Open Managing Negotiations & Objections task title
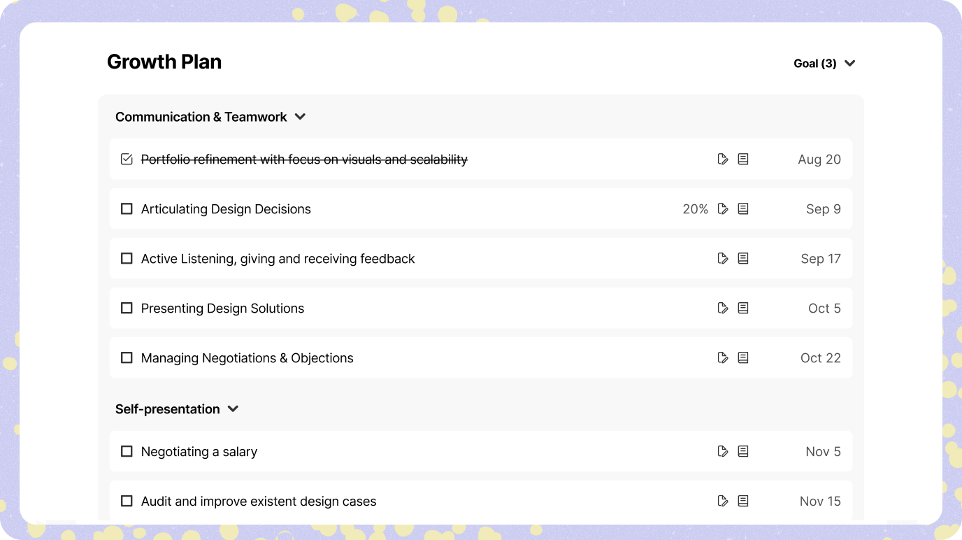The image size is (962, 540). [247, 358]
